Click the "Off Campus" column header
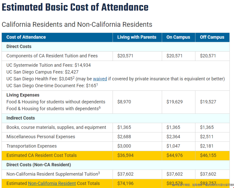 click(x=212, y=37)
